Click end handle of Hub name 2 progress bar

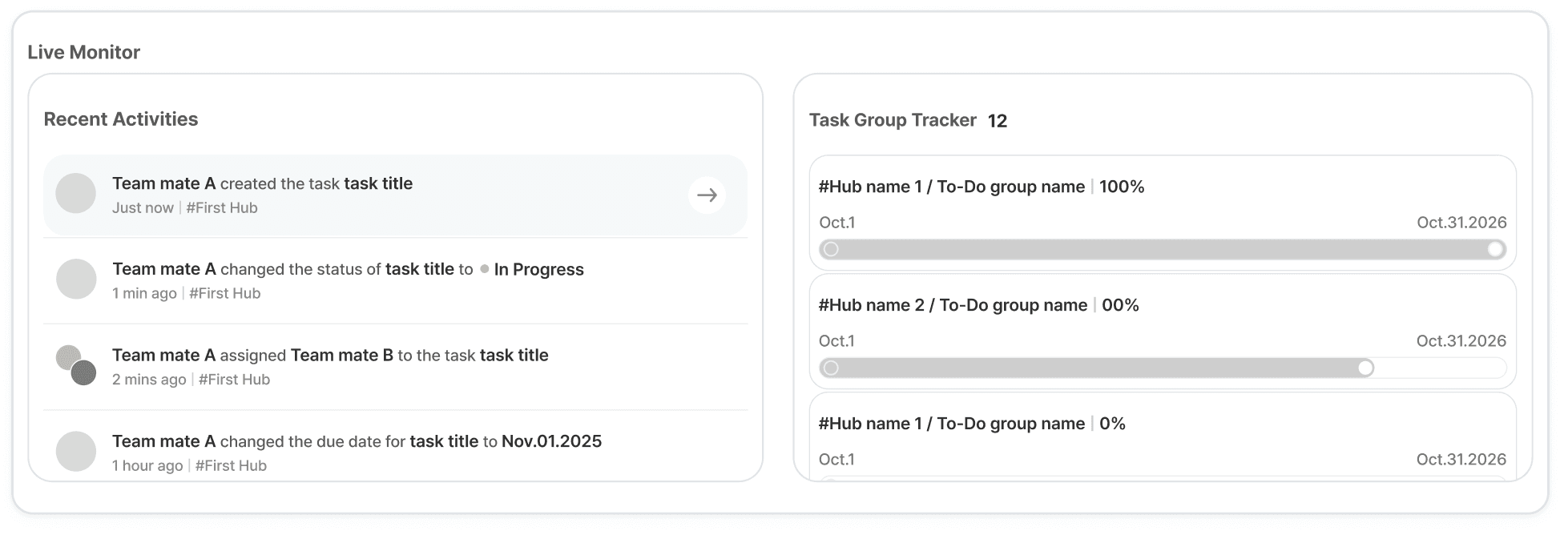[x=1365, y=368]
